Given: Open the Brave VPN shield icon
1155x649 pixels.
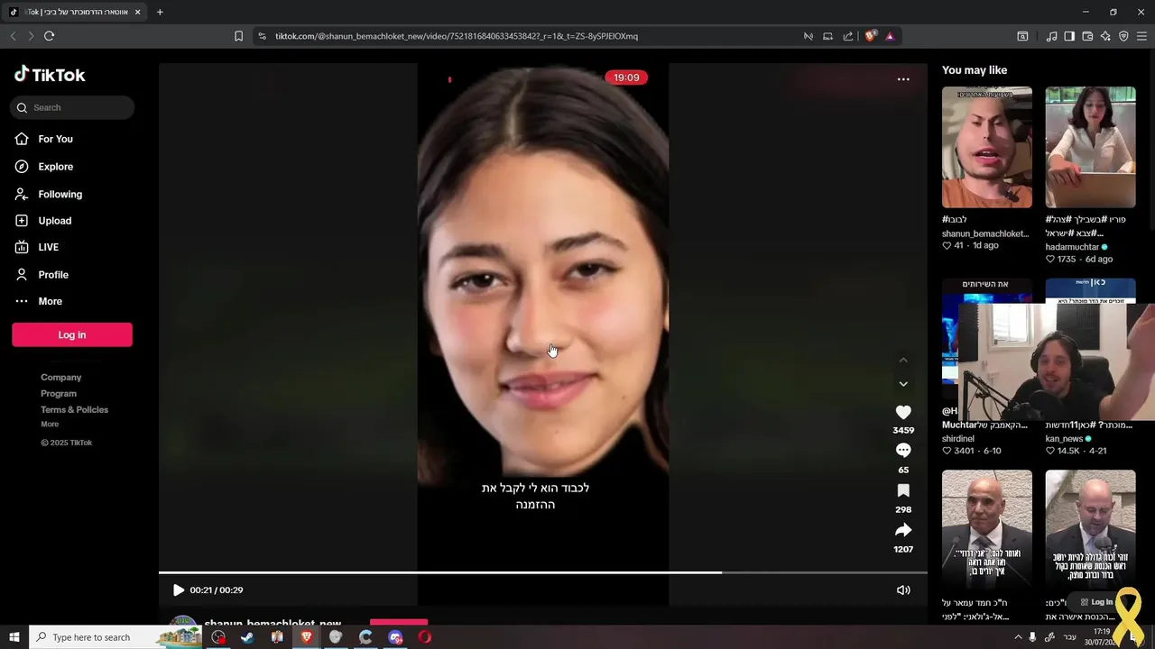Looking at the screenshot, I should (x=1123, y=36).
